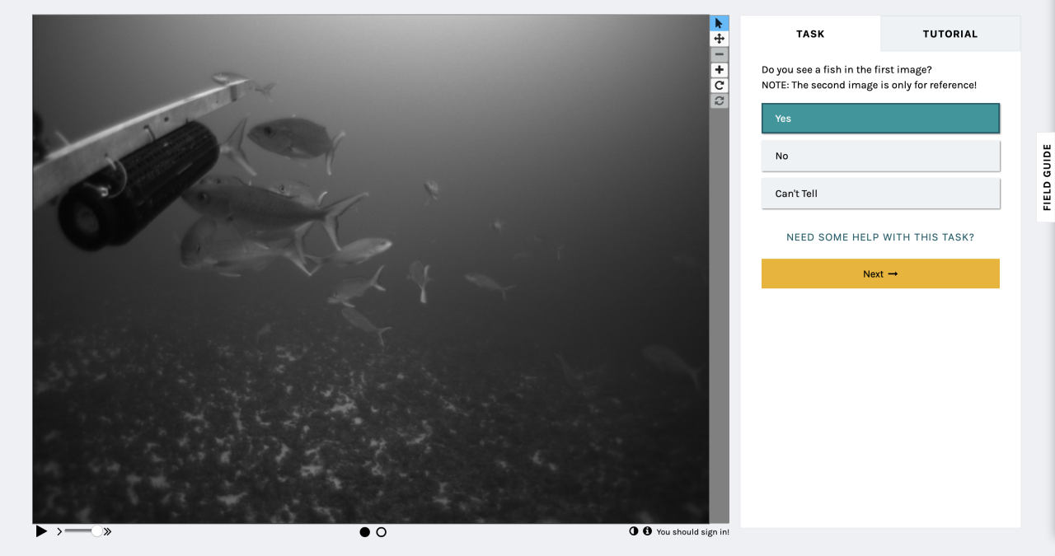Click the zoom out minus button

pyautogui.click(x=719, y=54)
